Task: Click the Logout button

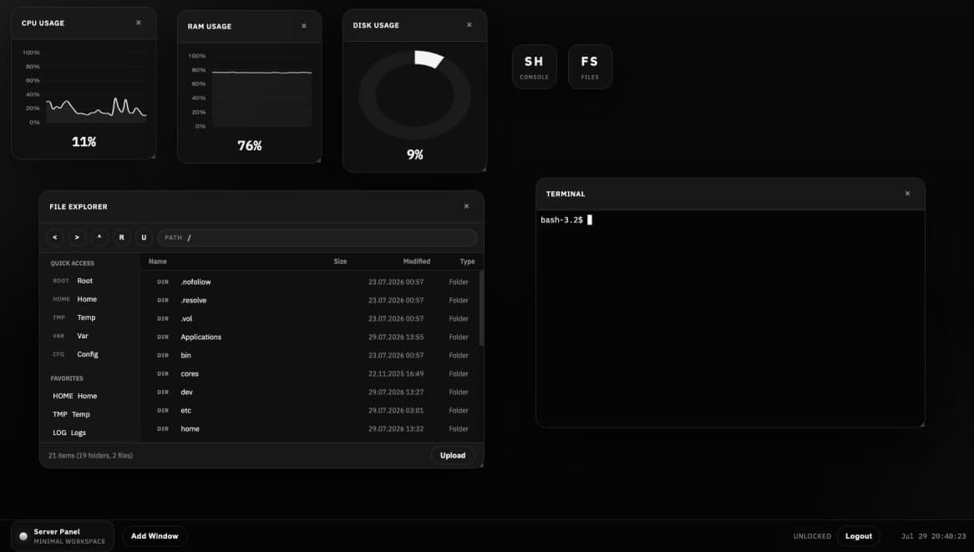Action: coord(859,536)
